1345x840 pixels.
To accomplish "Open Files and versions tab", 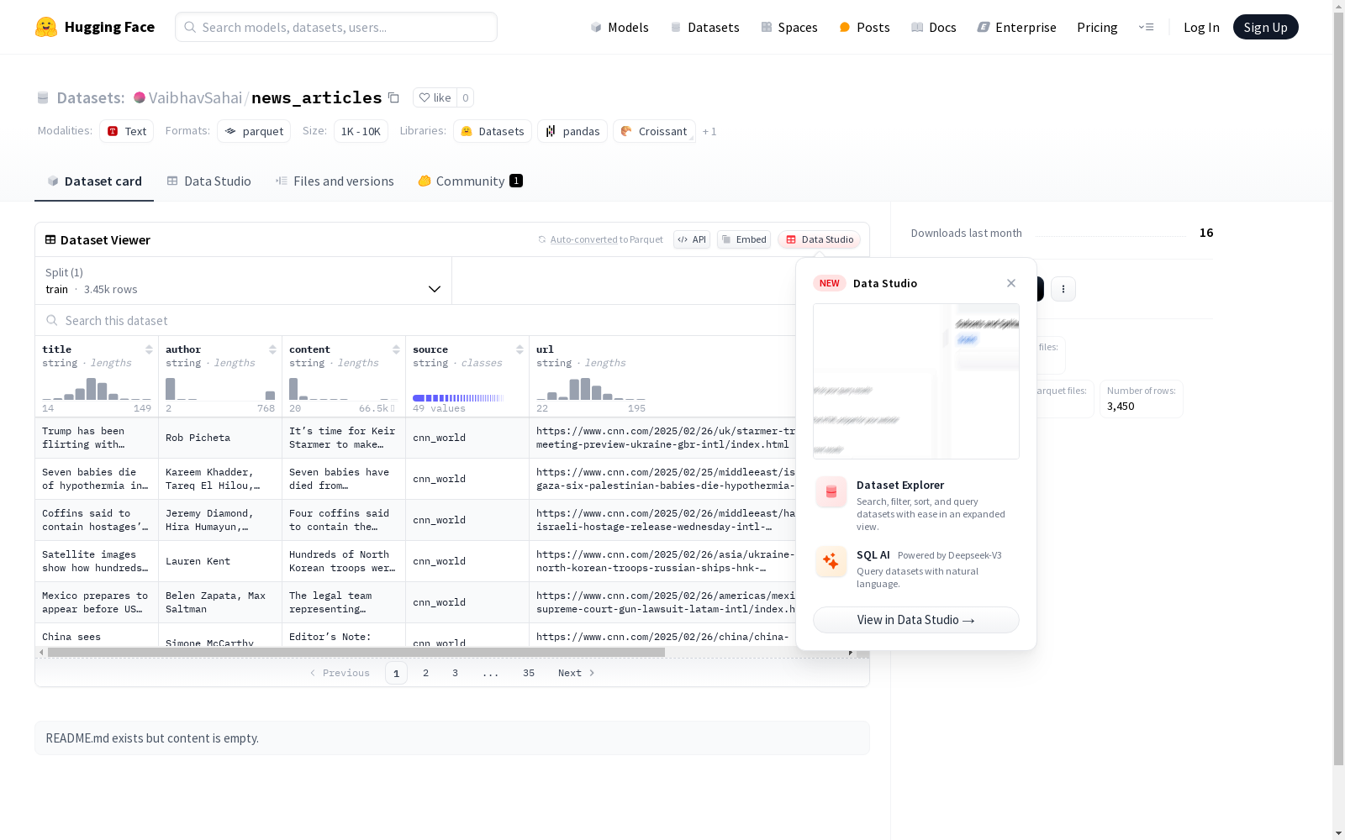I will pos(335,181).
